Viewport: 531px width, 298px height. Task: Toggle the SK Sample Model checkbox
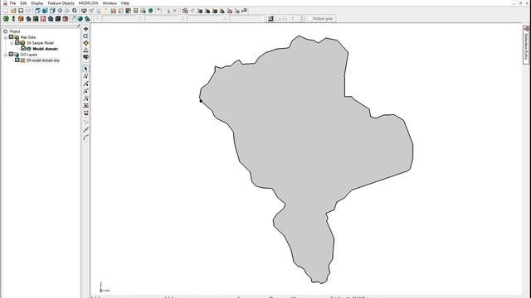[17, 43]
